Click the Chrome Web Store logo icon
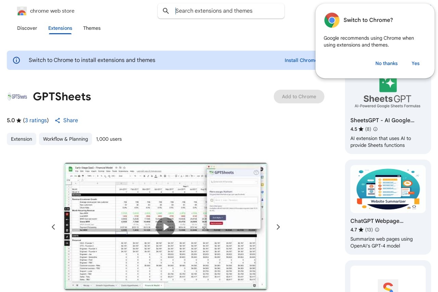This screenshot has width=438, height=292. point(22,11)
